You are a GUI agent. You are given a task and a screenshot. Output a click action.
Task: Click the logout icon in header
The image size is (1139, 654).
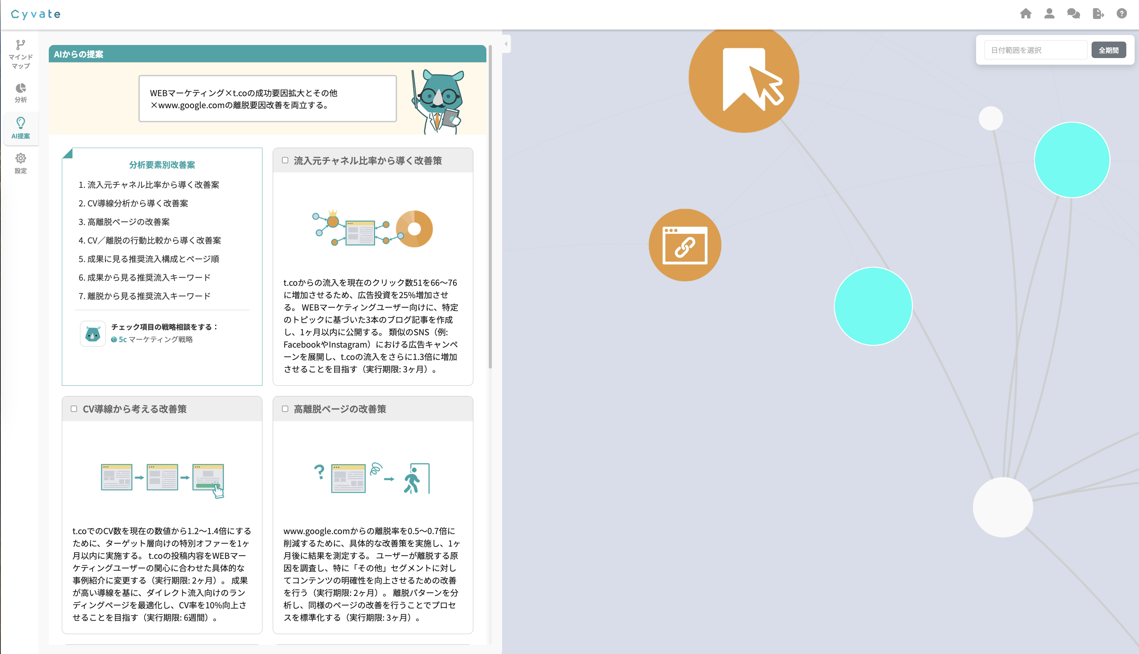click(x=1098, y=14)
